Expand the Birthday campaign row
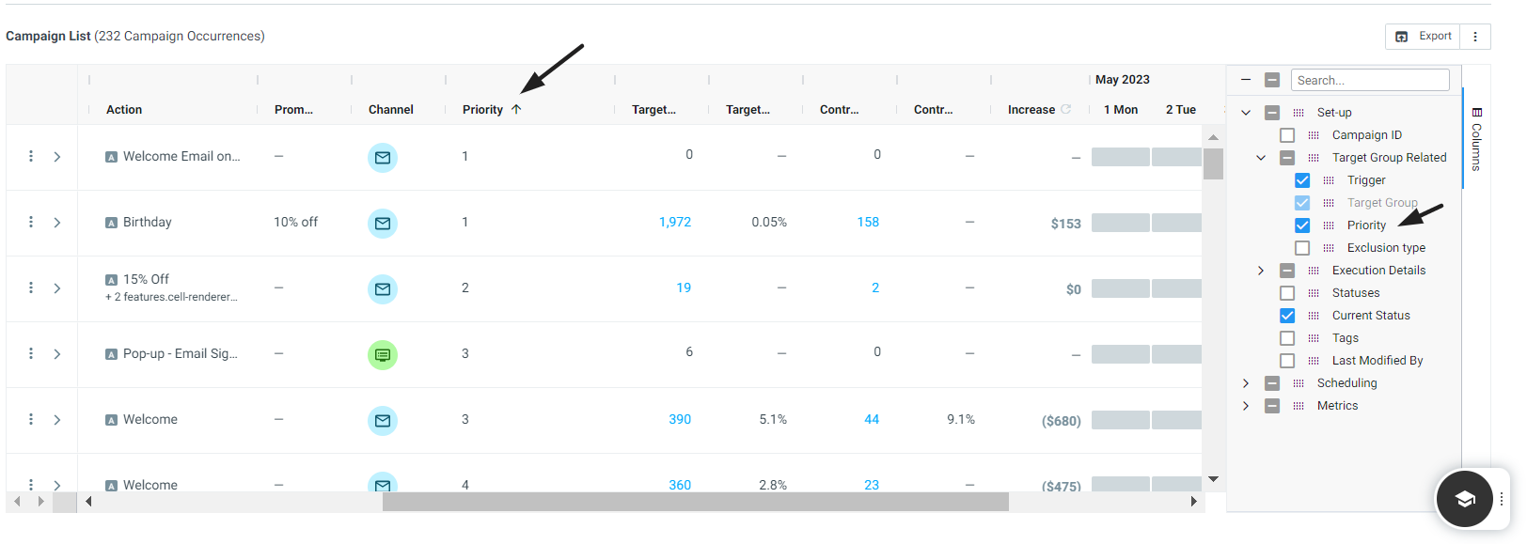 point(57,223)
